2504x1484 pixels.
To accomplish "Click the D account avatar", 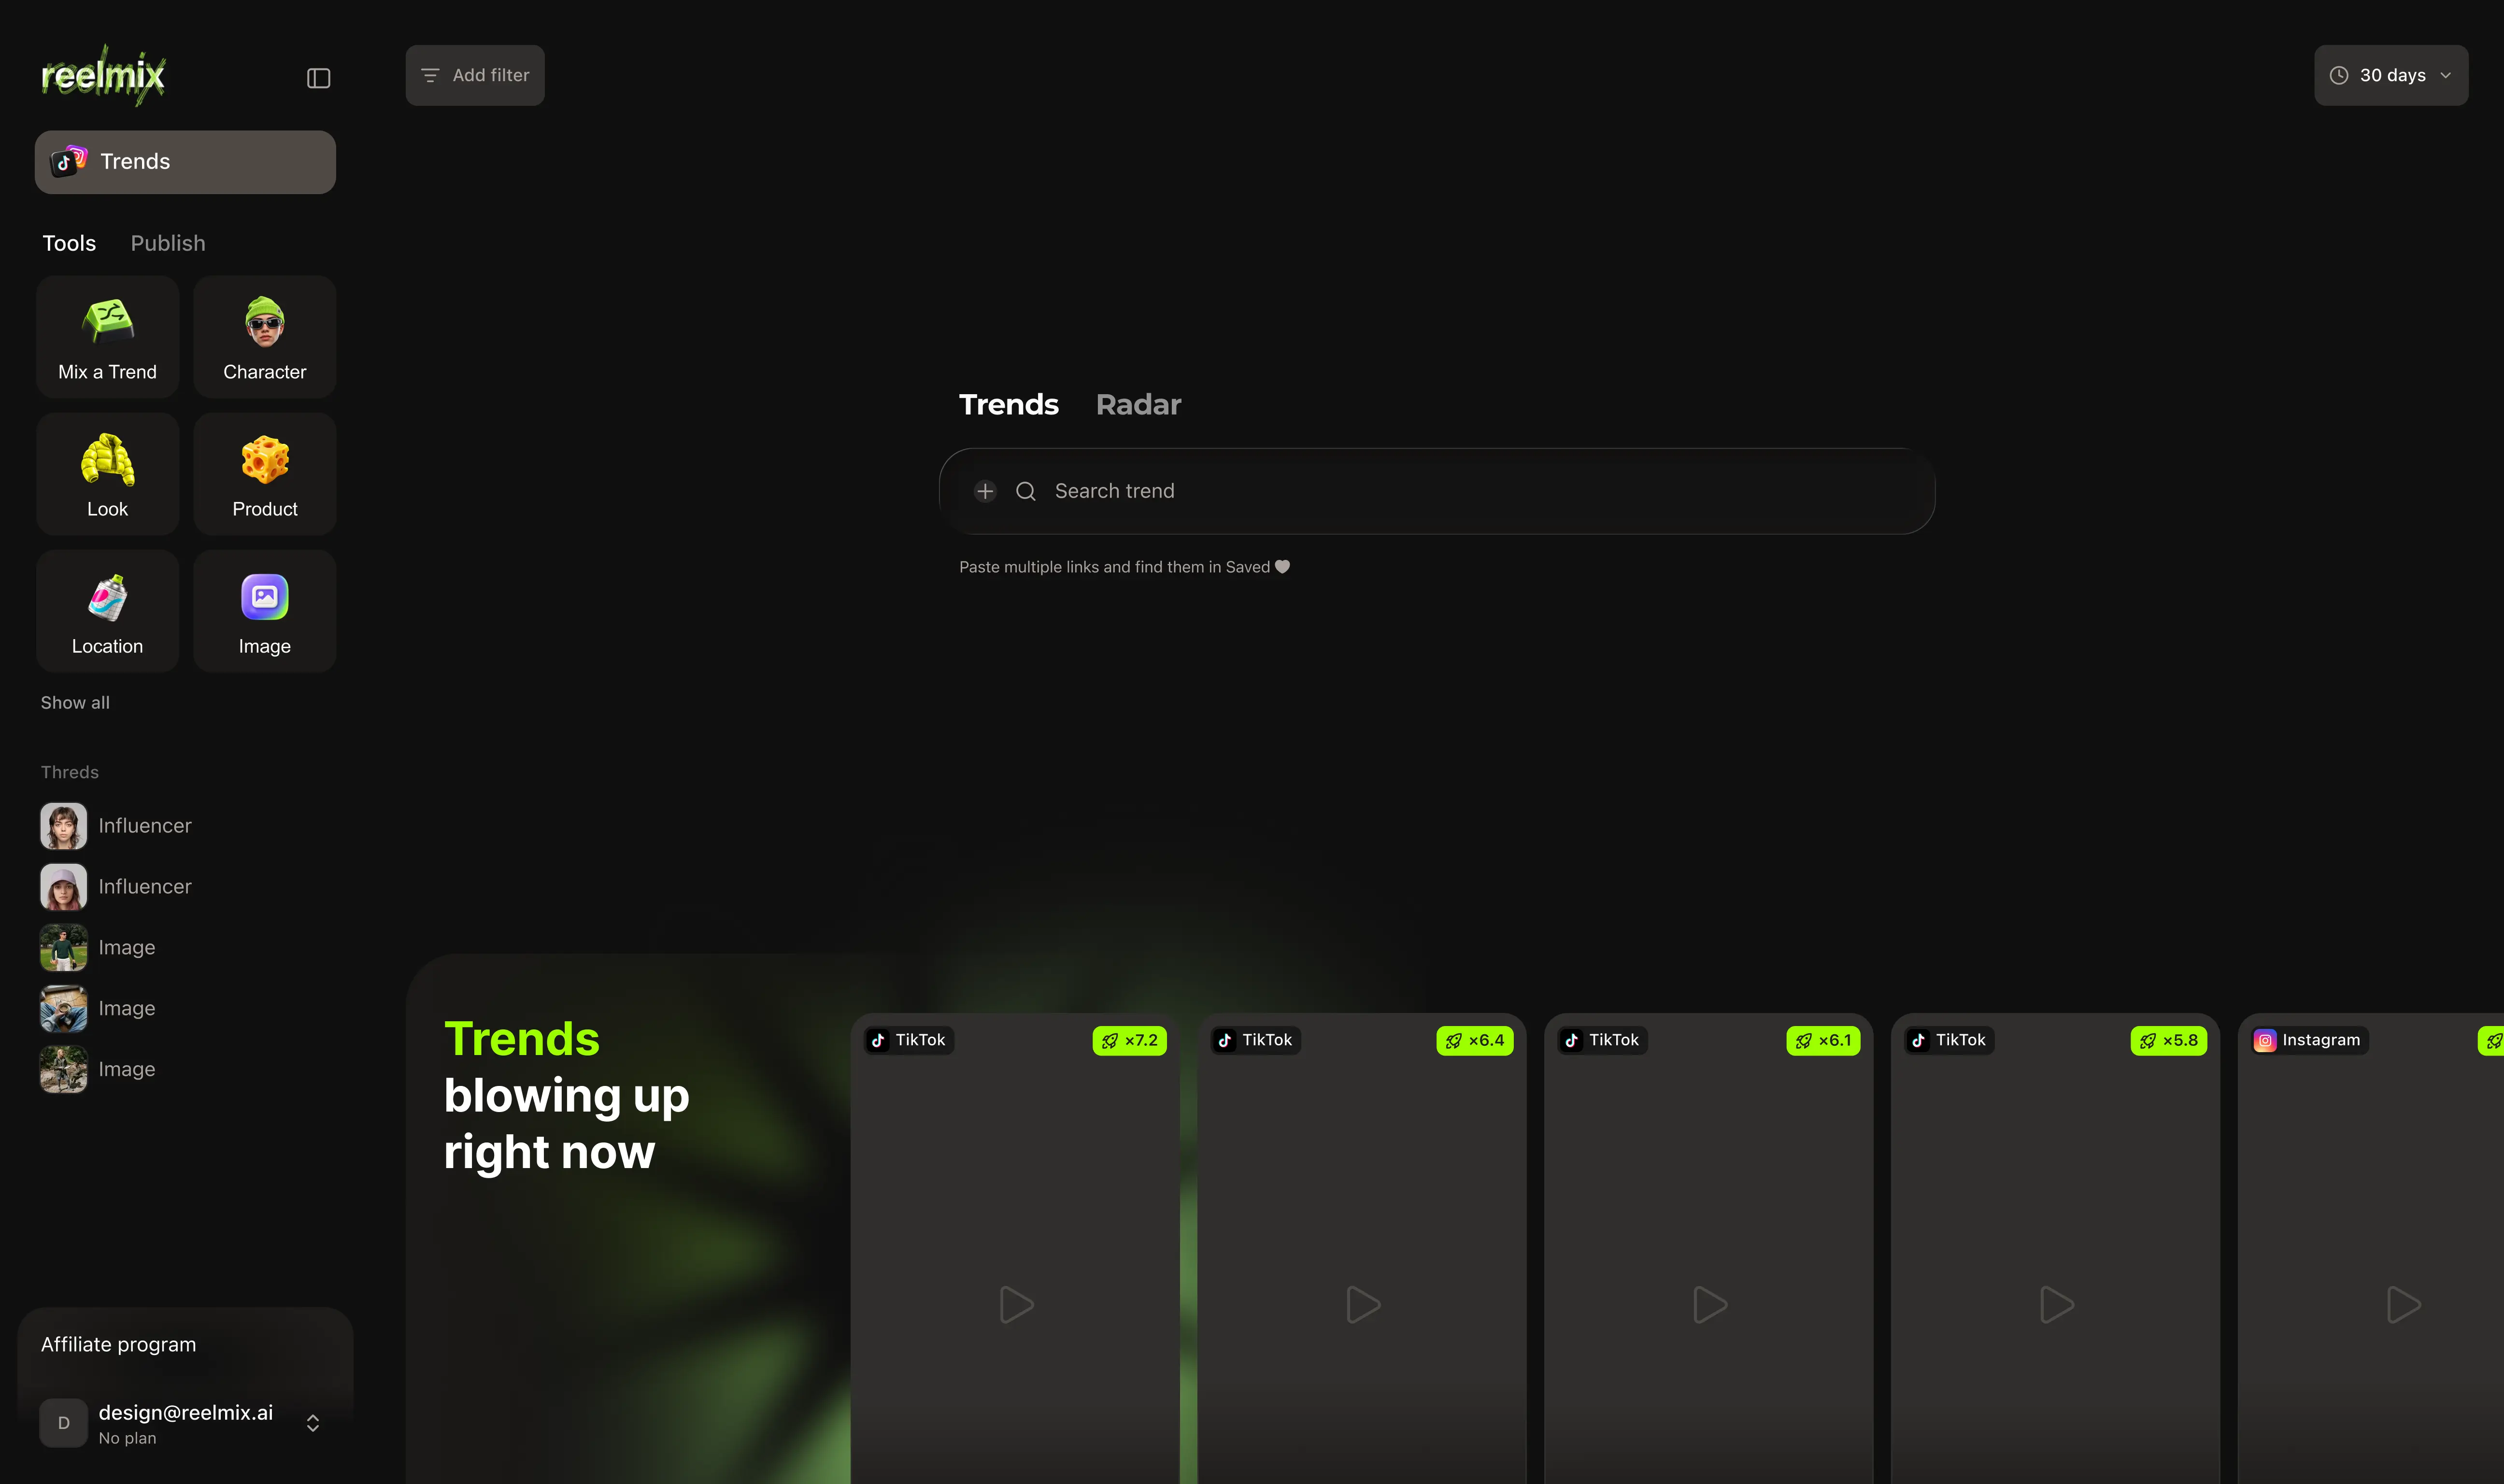I will point(63,1423).
